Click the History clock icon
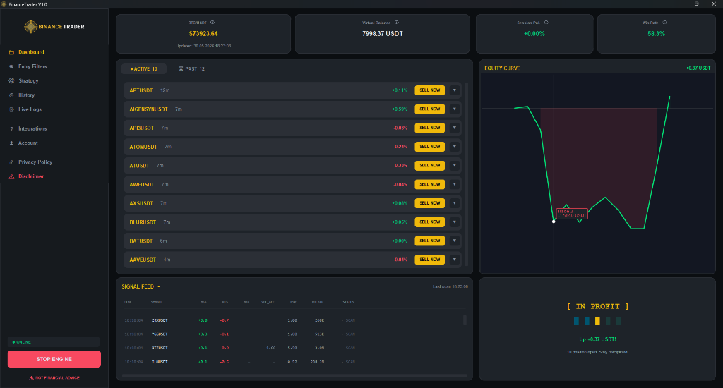 (11, 95)
